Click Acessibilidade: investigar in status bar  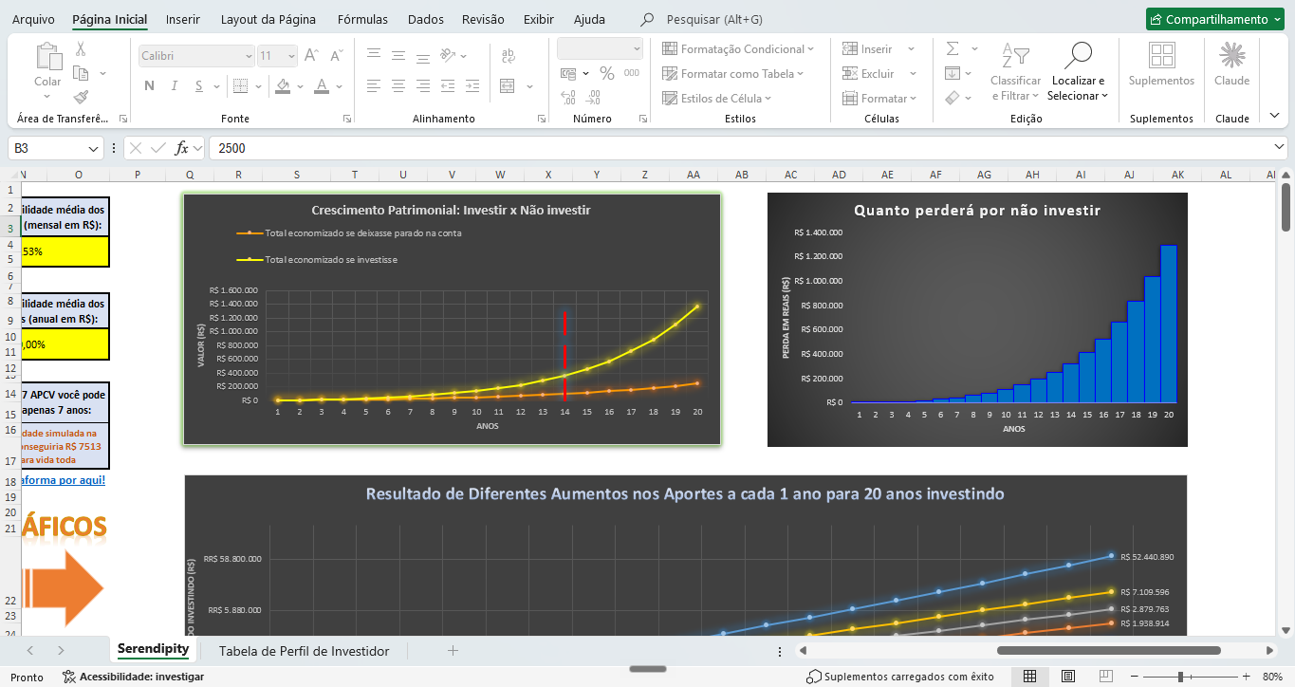coord(133,677)
